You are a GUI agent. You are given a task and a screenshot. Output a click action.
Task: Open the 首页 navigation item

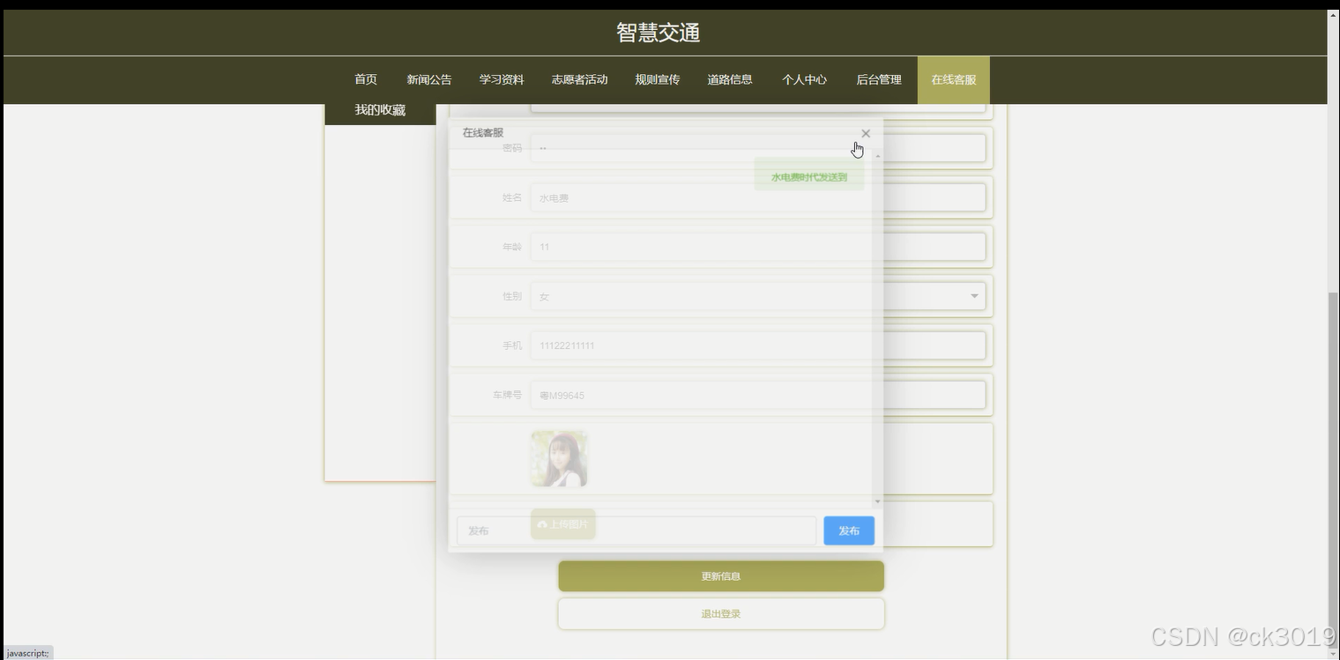coord(366,79)
